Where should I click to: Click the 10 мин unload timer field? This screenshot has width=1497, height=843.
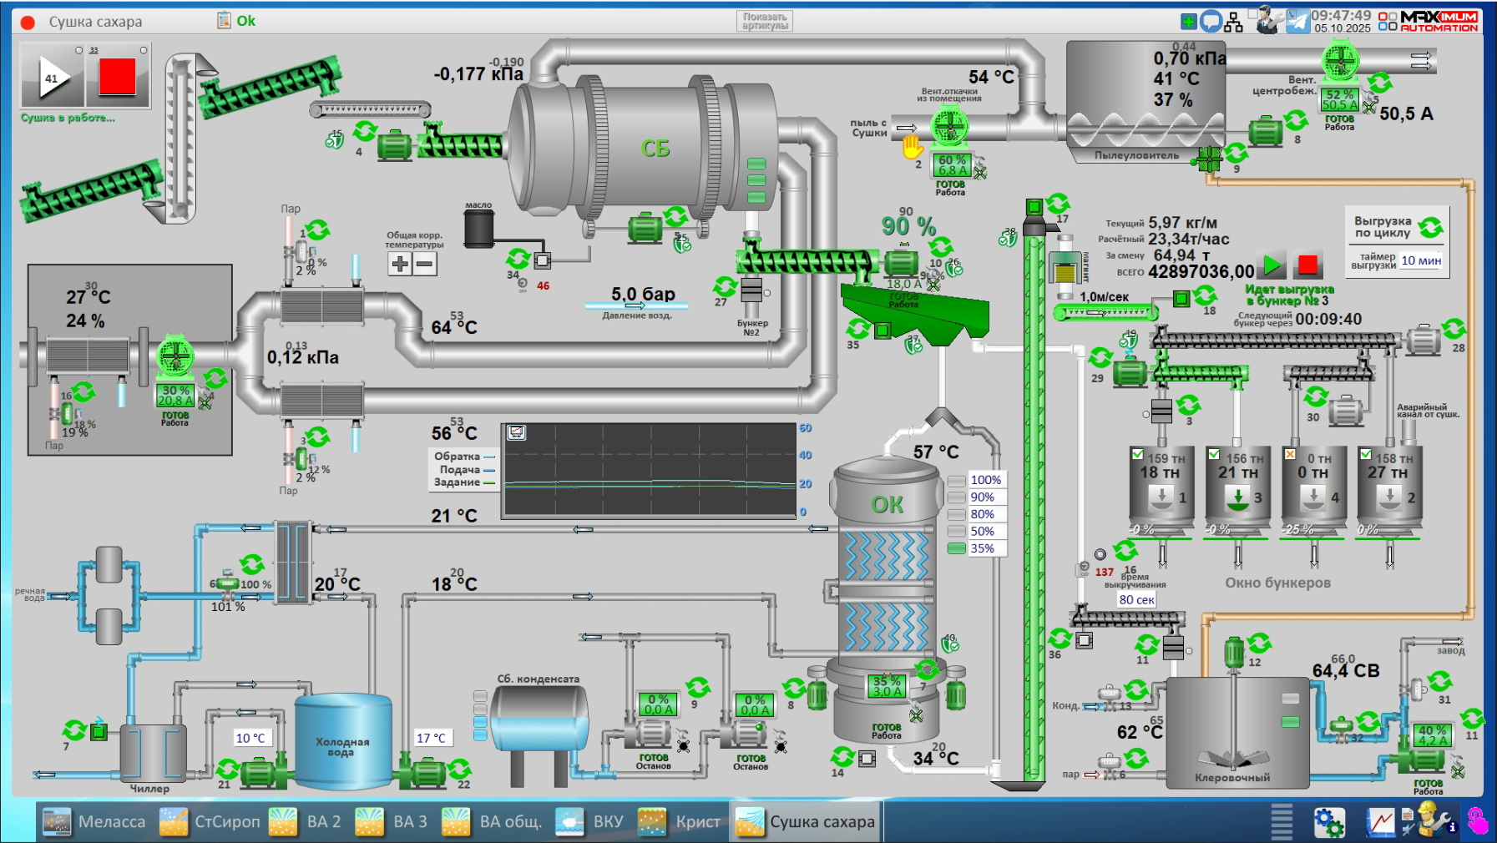pyautogui.click(x=1421, y=260)
